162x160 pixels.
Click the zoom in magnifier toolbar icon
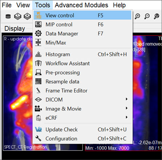click(x=137, y=16)
